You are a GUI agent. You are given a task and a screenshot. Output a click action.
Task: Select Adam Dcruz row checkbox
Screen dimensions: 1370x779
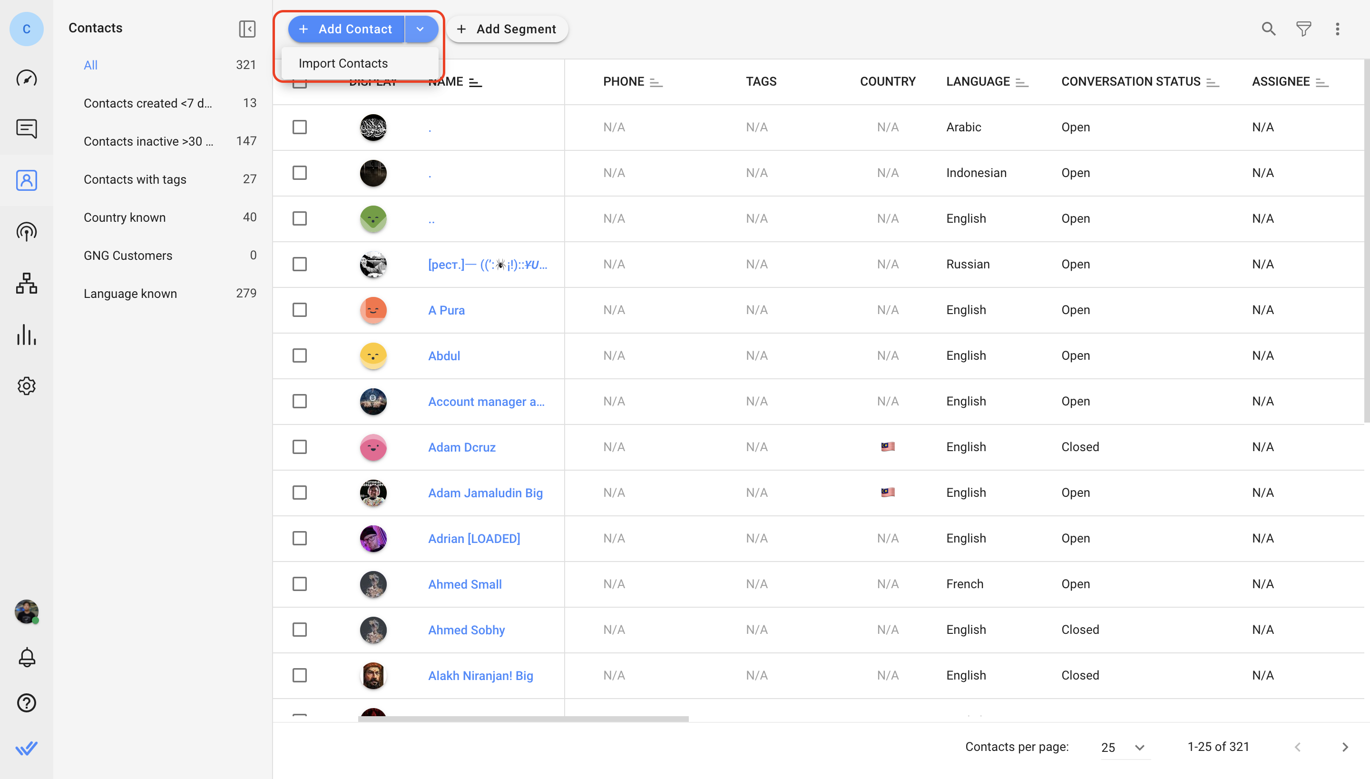click(300, 447)
